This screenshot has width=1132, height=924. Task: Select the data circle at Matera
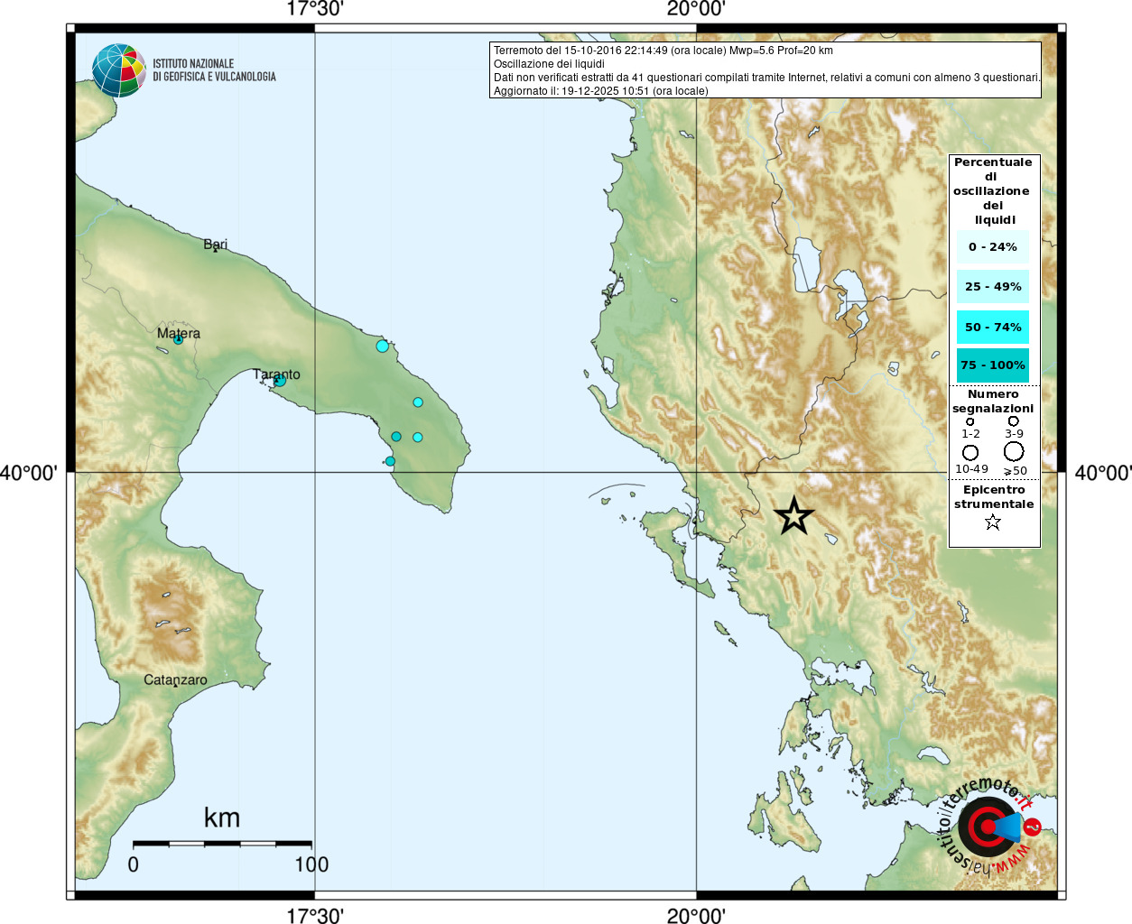coord(178,339)
